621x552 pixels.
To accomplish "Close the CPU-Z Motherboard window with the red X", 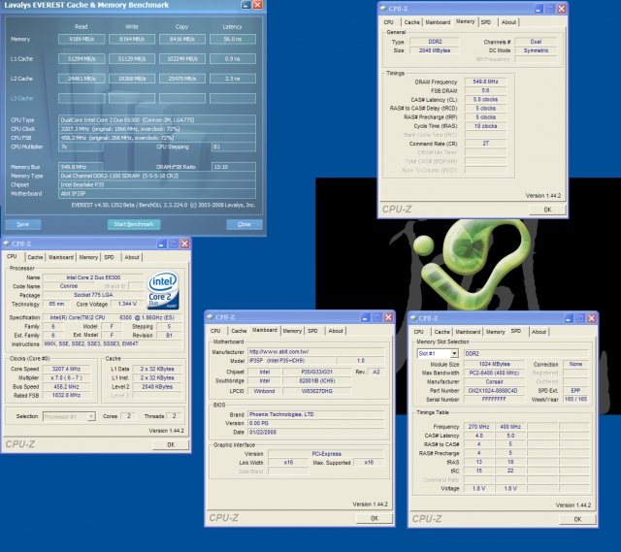I will [388, 317].
